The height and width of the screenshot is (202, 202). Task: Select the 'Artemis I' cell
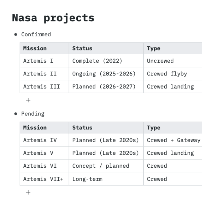(x=44, y=61)
